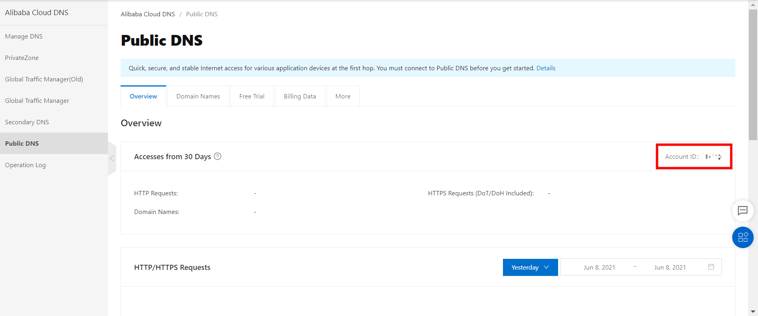Screen dimensions: 758x316
Task: Select Global Traffic Manager(Old)
Action: pyautogui.click(x=54, y=79)
